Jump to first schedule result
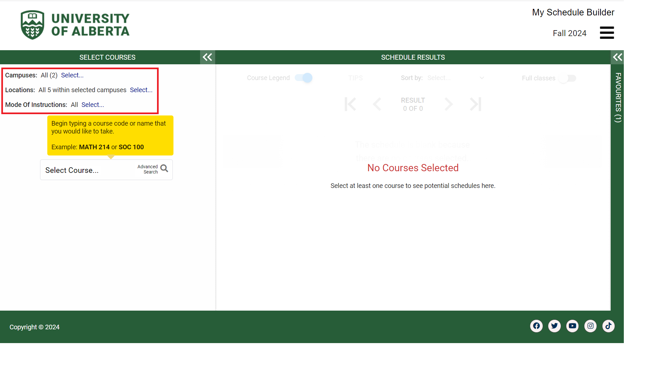Screen dimensions: 657x369 [350, 104]
